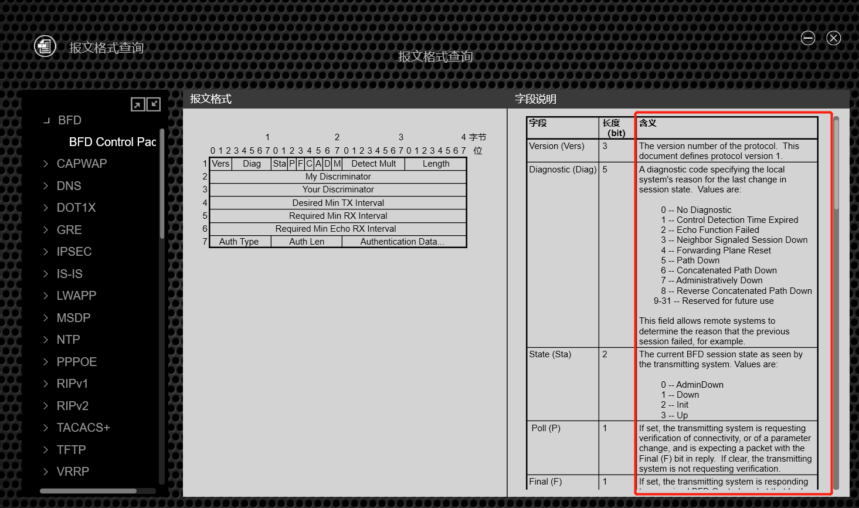The image size is (859, 508).
Task: Open the VRRP tree item
Action: 73,472
